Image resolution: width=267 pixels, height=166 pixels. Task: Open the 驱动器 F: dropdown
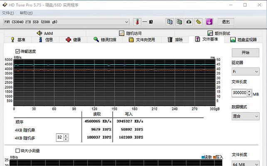coord(245,71)
